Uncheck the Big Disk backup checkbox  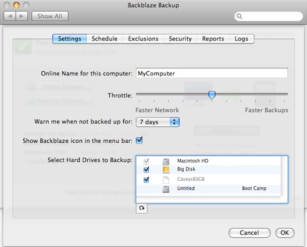147,169
